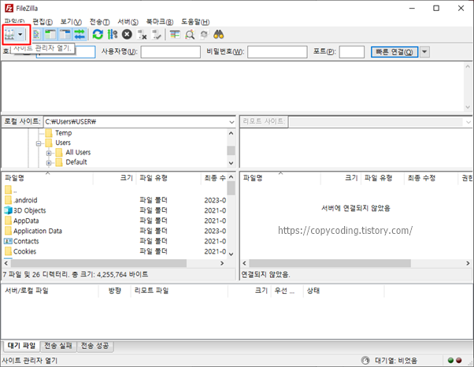Cancel current operation black X icon
This screenshot has height=367, width=474.
(127, 35)
